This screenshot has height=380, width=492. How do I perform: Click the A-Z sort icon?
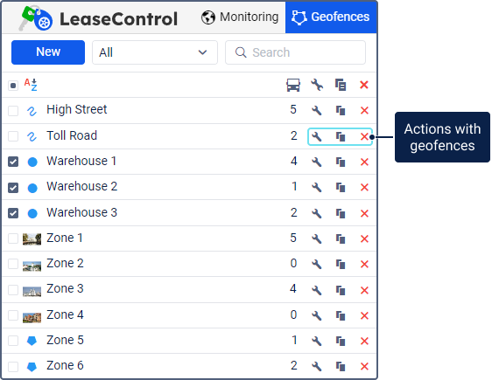(x=31, y=85)
